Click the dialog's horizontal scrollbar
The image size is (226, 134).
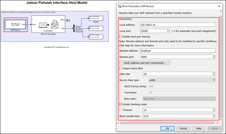pyautogui.click(x=167, y=122)
